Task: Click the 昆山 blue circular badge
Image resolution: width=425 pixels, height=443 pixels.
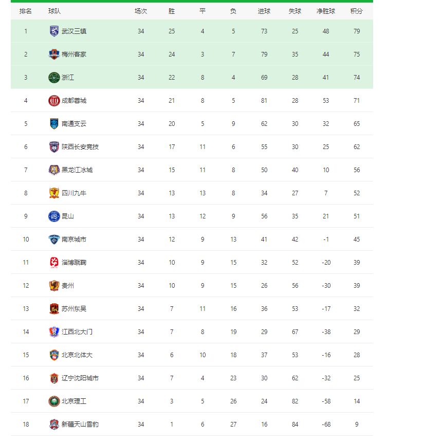Action: (54, 216)
